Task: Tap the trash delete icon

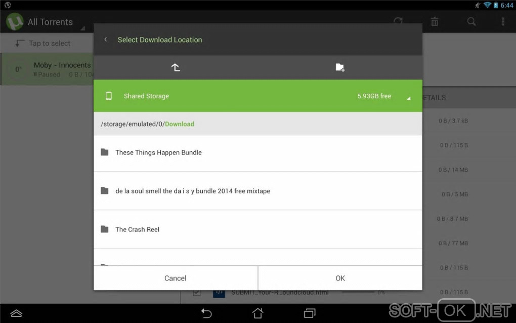Action: click(x=435, y=22)
